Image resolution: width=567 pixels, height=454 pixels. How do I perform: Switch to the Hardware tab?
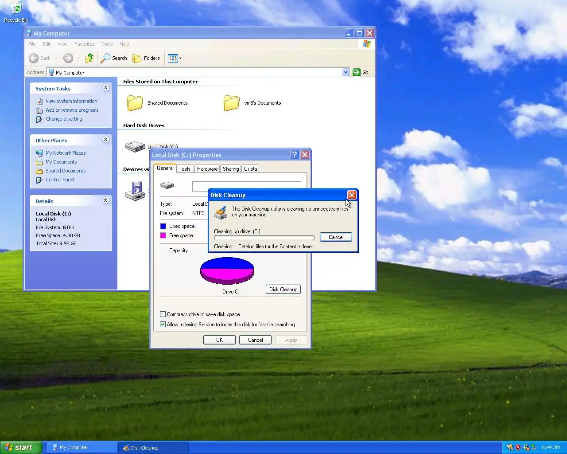[207, 169]
